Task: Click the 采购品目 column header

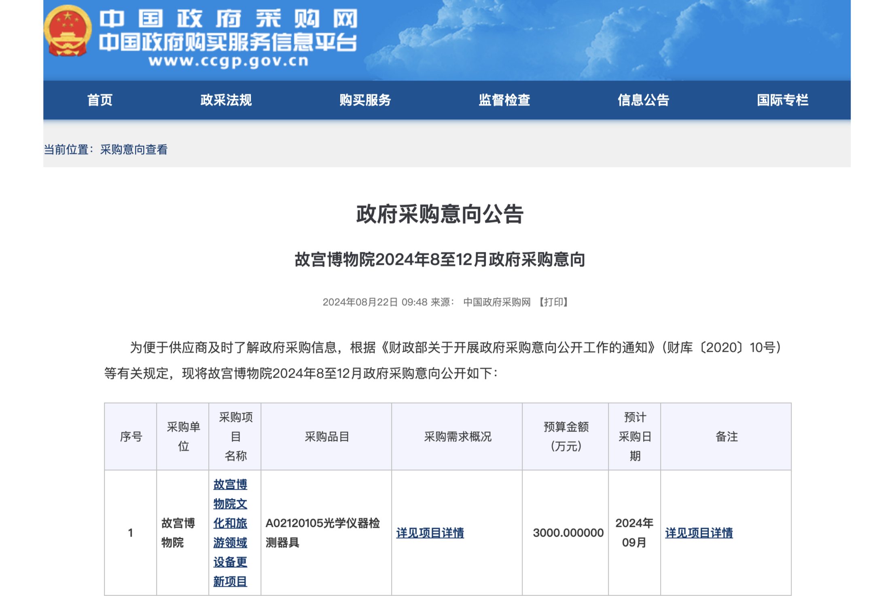Action: [327, 437]
